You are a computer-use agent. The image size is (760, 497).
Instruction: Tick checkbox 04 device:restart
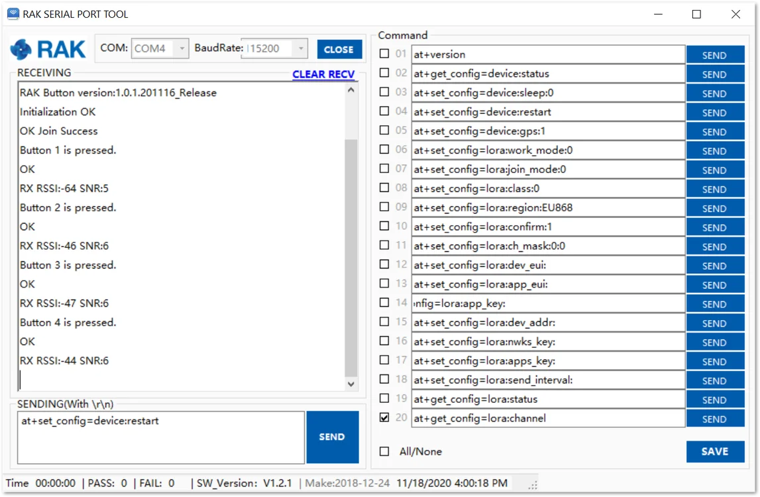point(384,111)
